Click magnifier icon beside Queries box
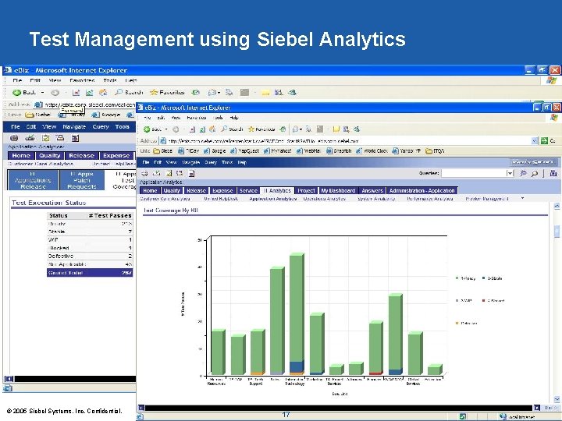The height and width of the screenshot is (421, 562). point(535,173)
